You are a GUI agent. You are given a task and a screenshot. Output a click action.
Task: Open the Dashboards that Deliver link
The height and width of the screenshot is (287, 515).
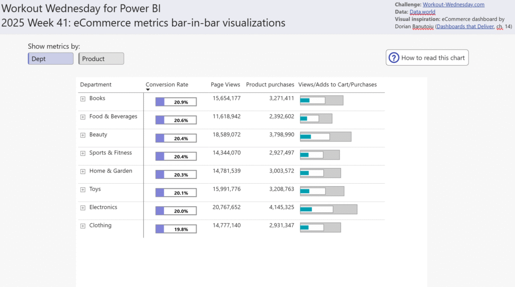click(464, 26)
